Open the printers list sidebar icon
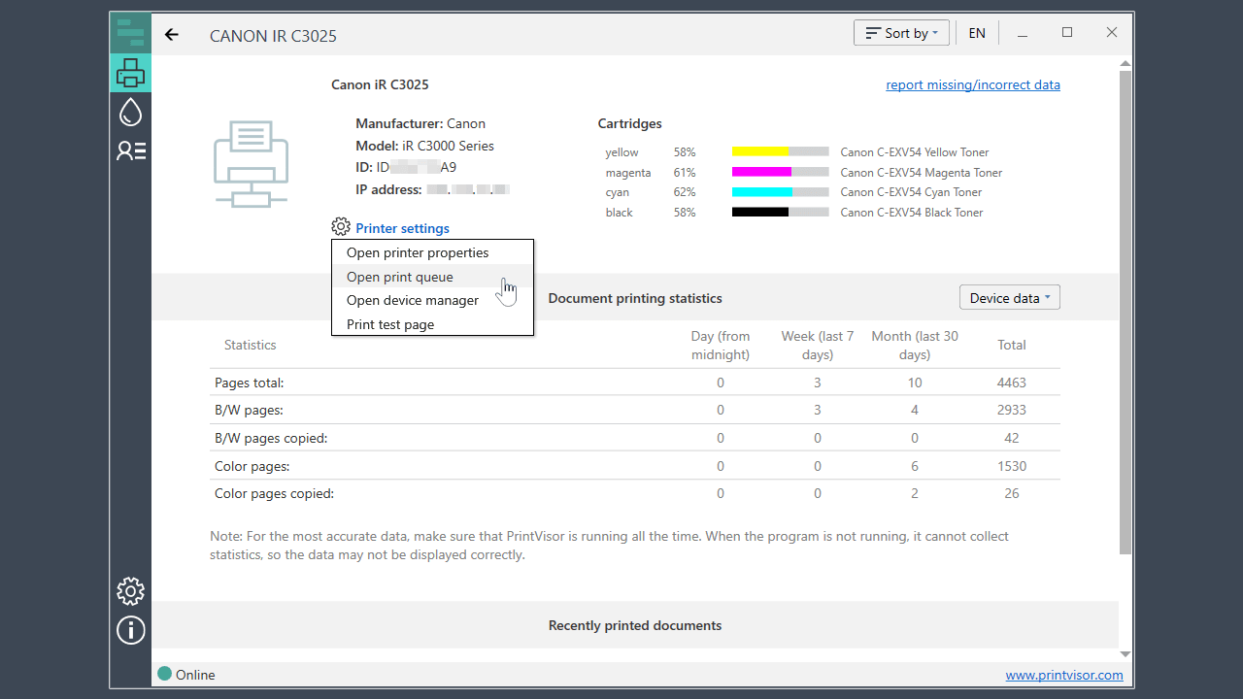Viewport: 1243px width, 699px height. [x=130, y=73]
